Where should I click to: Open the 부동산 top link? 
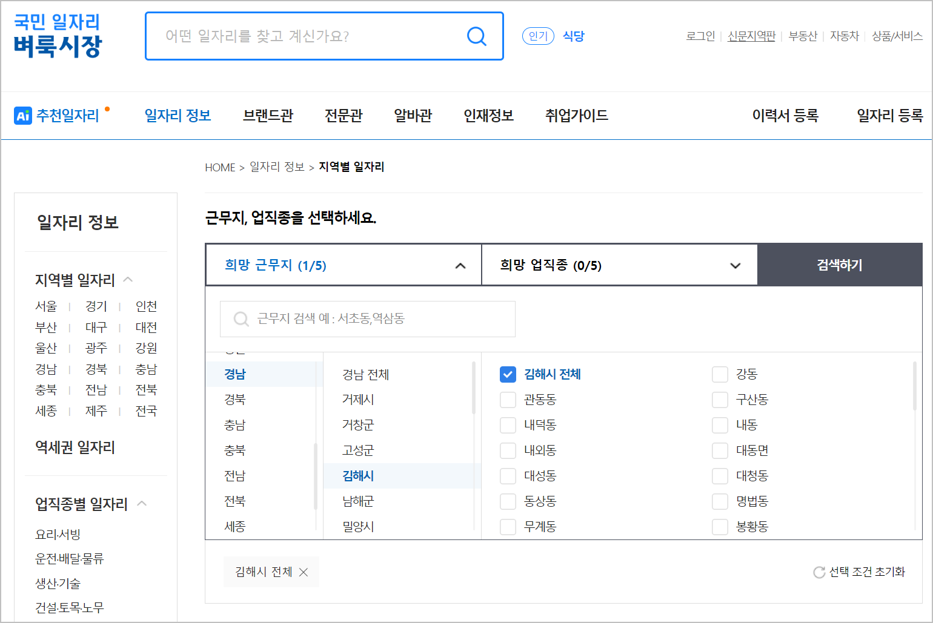click(803, 36)
